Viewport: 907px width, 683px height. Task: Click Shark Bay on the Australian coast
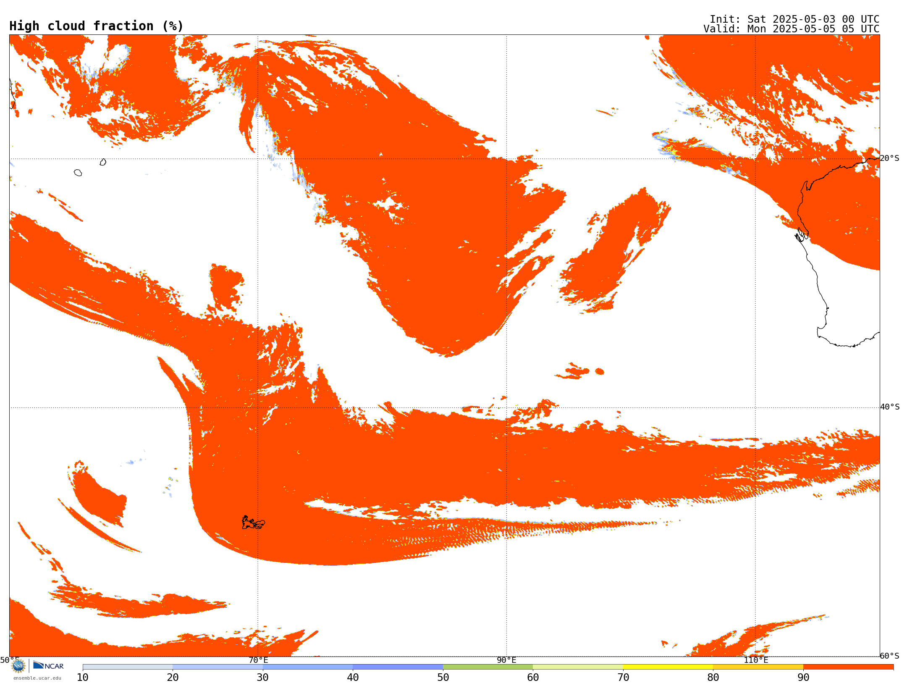tap(802, 234)
